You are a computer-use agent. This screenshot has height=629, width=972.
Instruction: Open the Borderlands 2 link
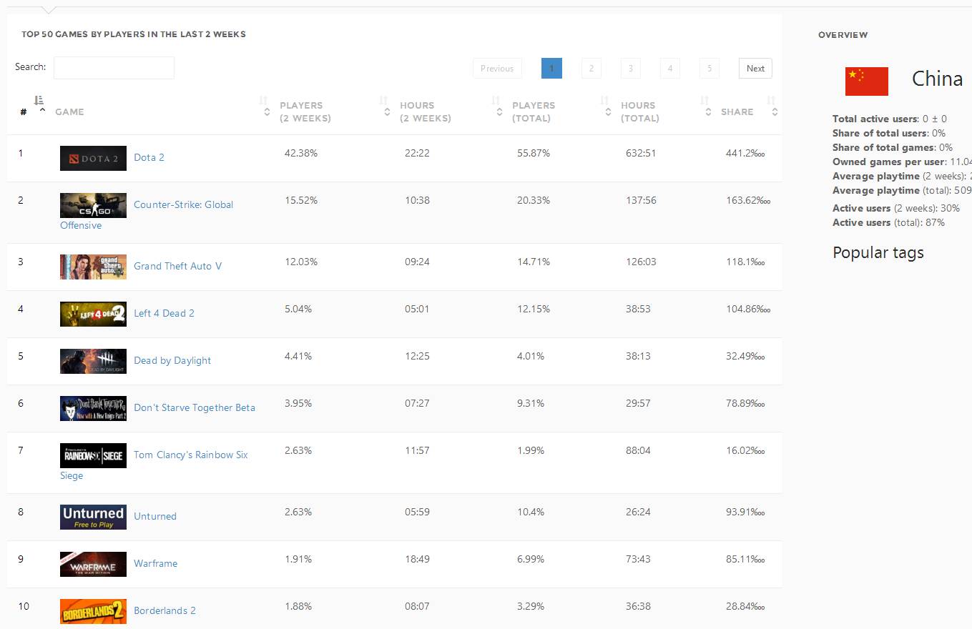(165, 610)
